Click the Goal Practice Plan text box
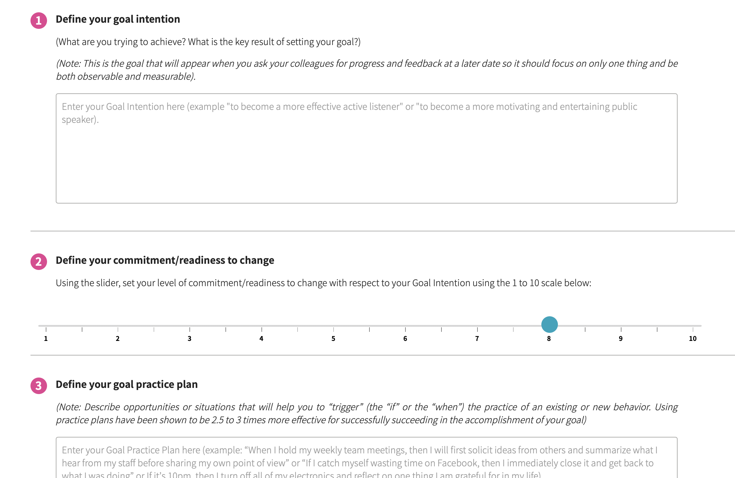Screen dimensions: 735x478 click(367, 460)
